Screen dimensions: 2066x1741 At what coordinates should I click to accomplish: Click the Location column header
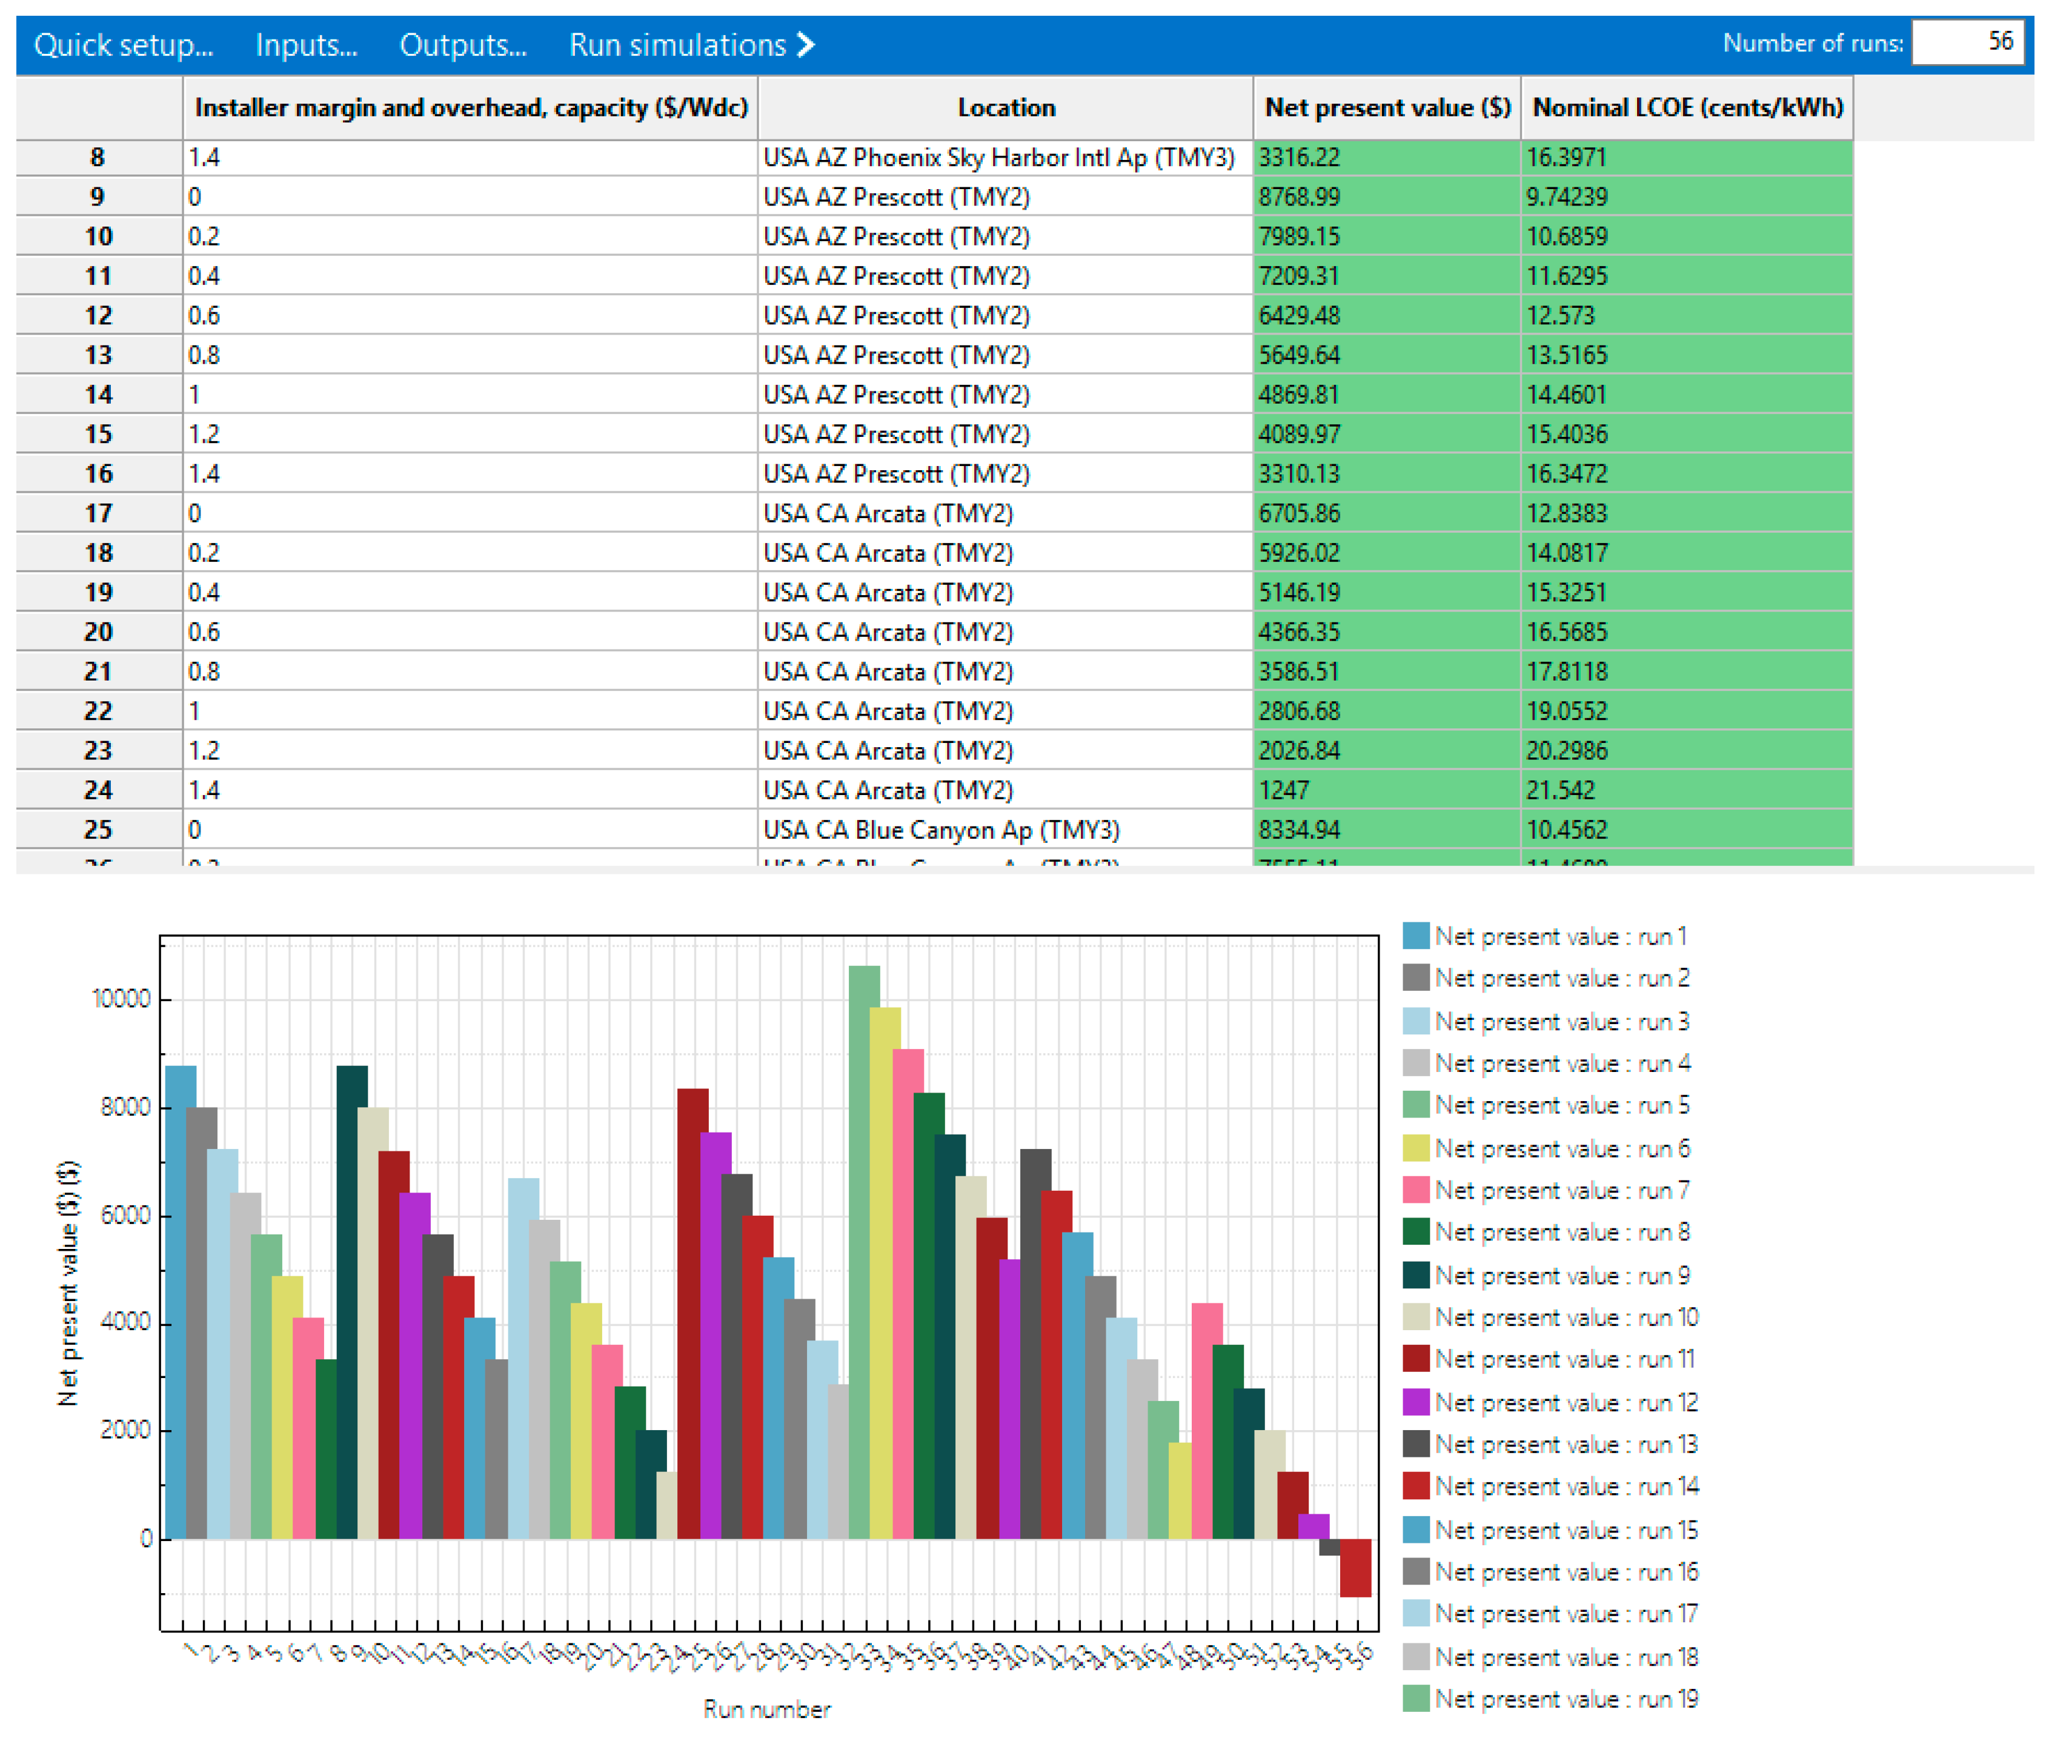pyautogui.click(x=1005, y=108)
